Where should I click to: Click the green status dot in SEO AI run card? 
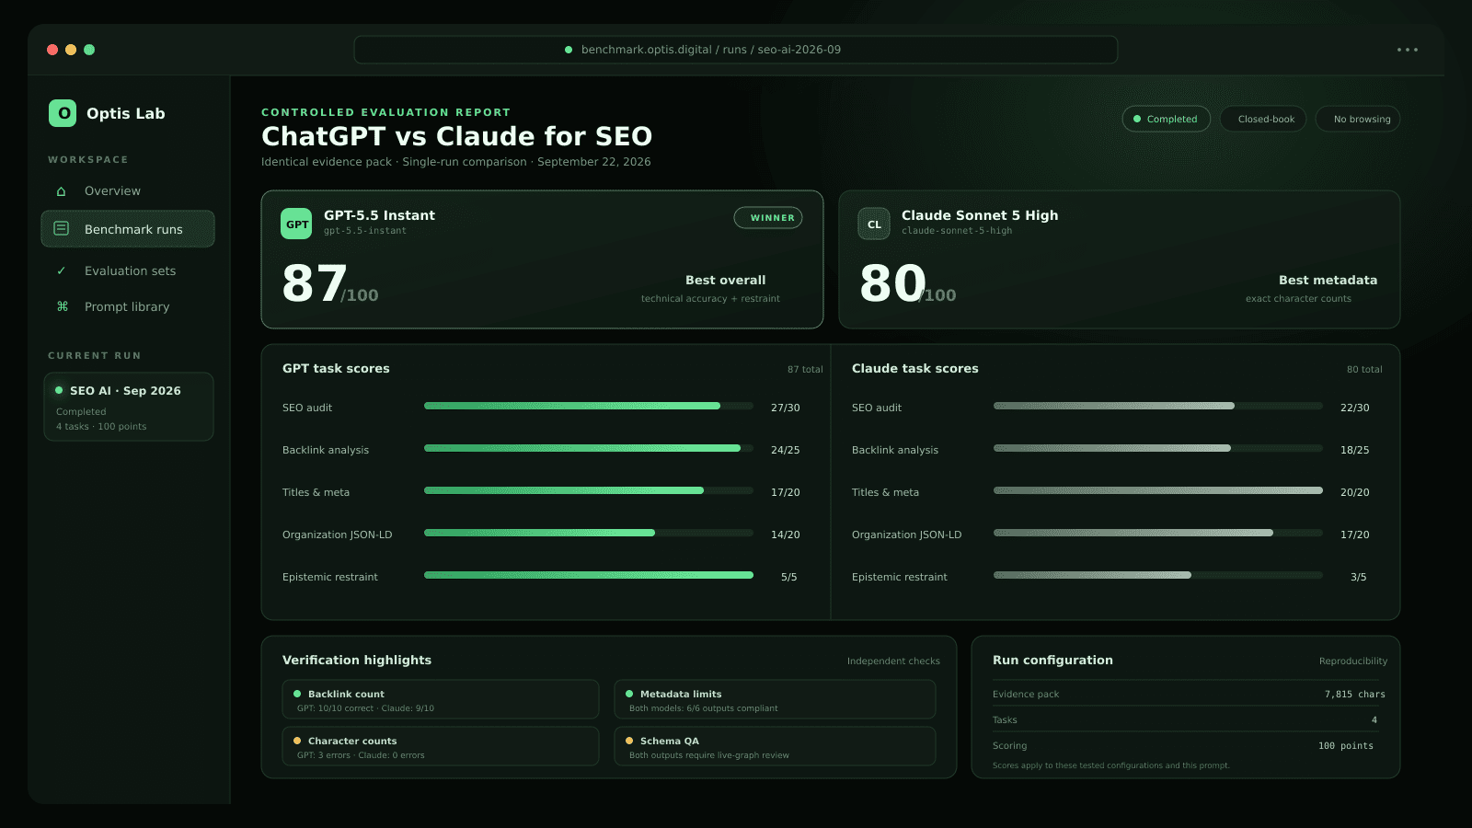point(59,390)
